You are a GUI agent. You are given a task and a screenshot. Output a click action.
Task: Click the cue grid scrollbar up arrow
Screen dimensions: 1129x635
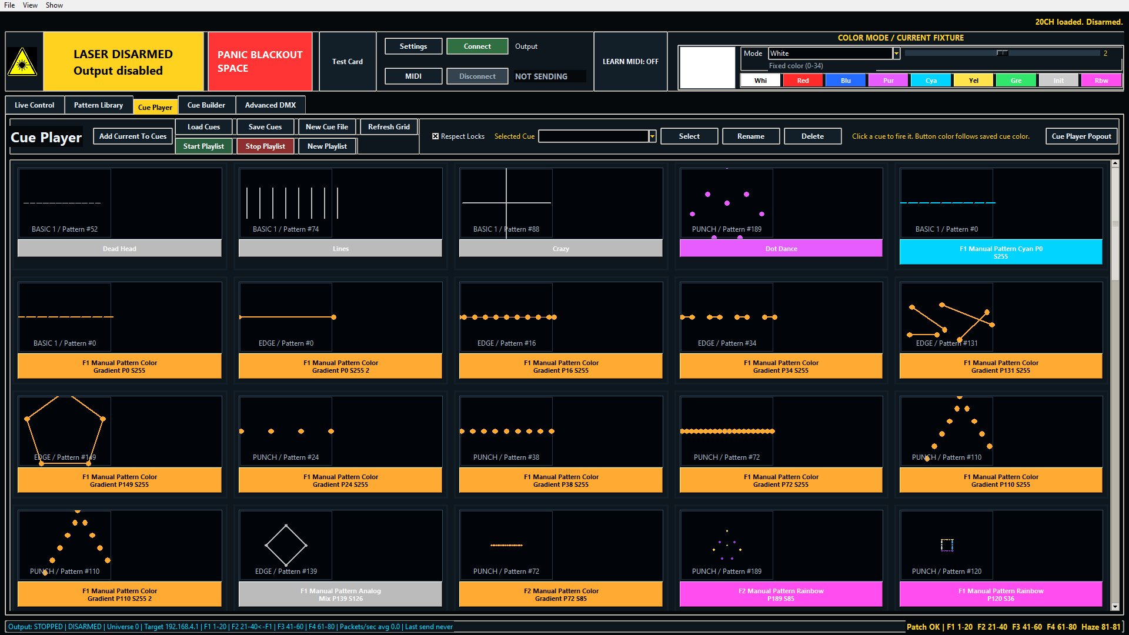click(x=1115, y=163)
